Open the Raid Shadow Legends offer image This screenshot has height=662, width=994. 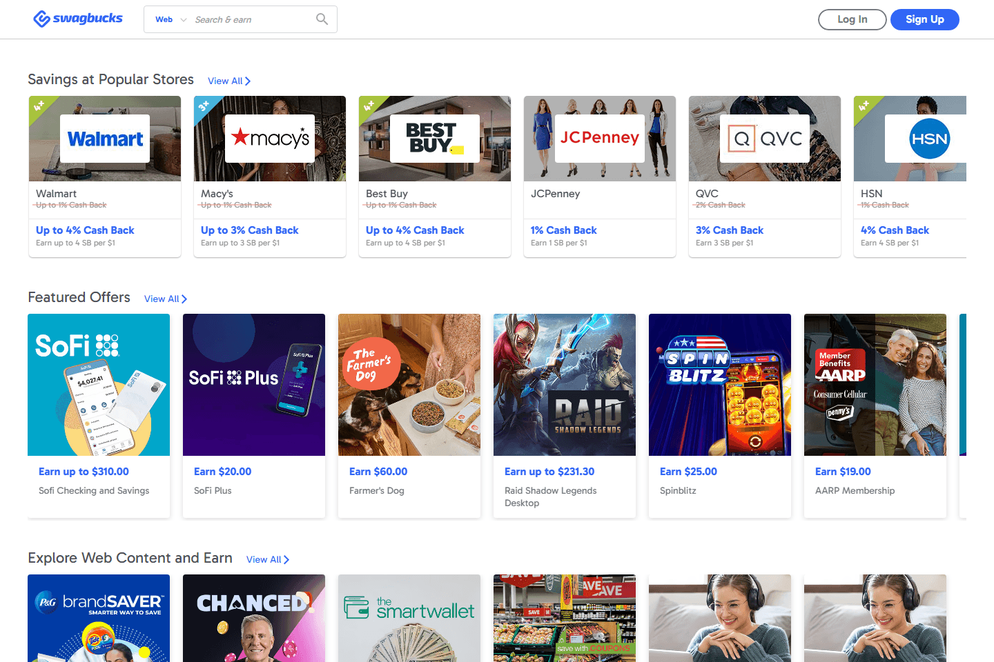(x=565, y=385)
